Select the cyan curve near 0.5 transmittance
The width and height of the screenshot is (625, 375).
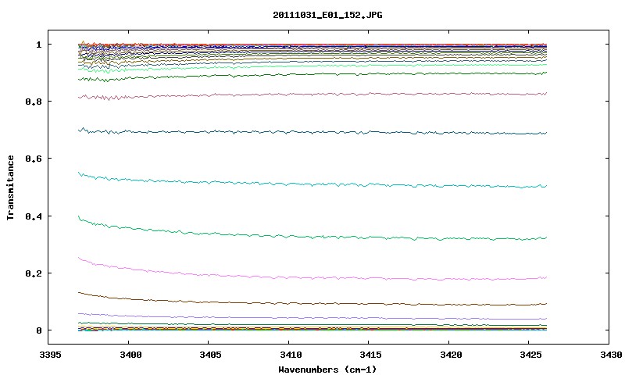point(311,184)
